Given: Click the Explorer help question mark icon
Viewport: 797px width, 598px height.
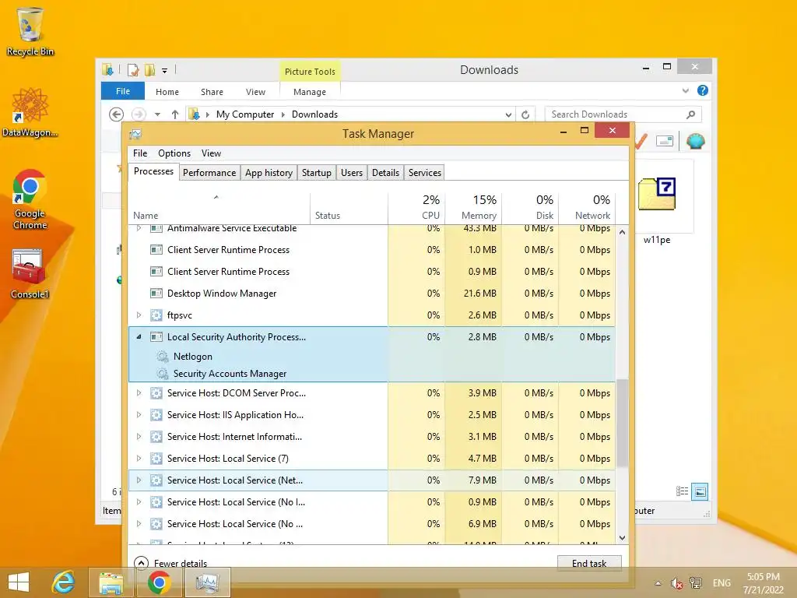Looking at the screenshot, I should coord(703,90).
